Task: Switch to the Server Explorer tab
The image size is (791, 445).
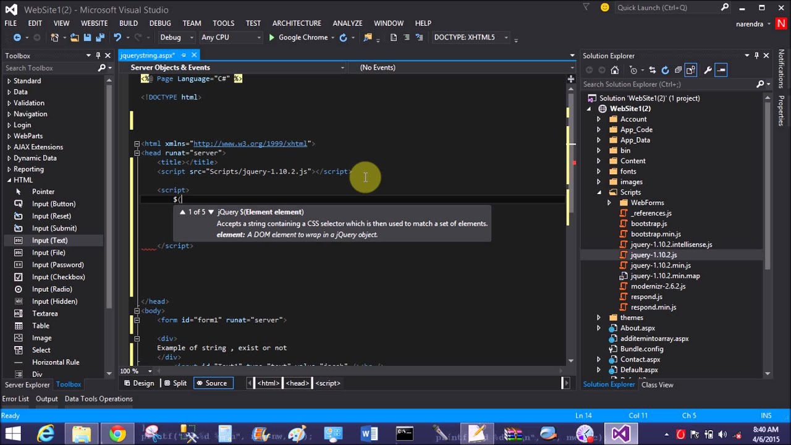Action: 27,384
